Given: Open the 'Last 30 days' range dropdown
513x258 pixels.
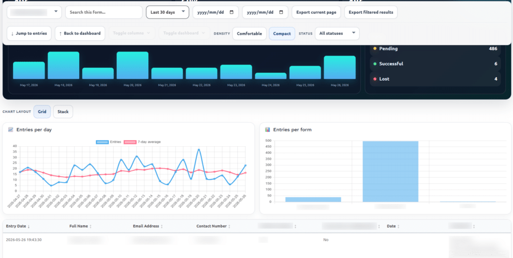Looking at the screenshot, I should (x=167, y=12).
